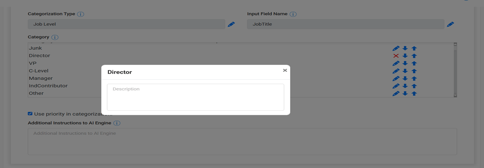
Task: Move the C-Level category up
Action: point(414,71)
